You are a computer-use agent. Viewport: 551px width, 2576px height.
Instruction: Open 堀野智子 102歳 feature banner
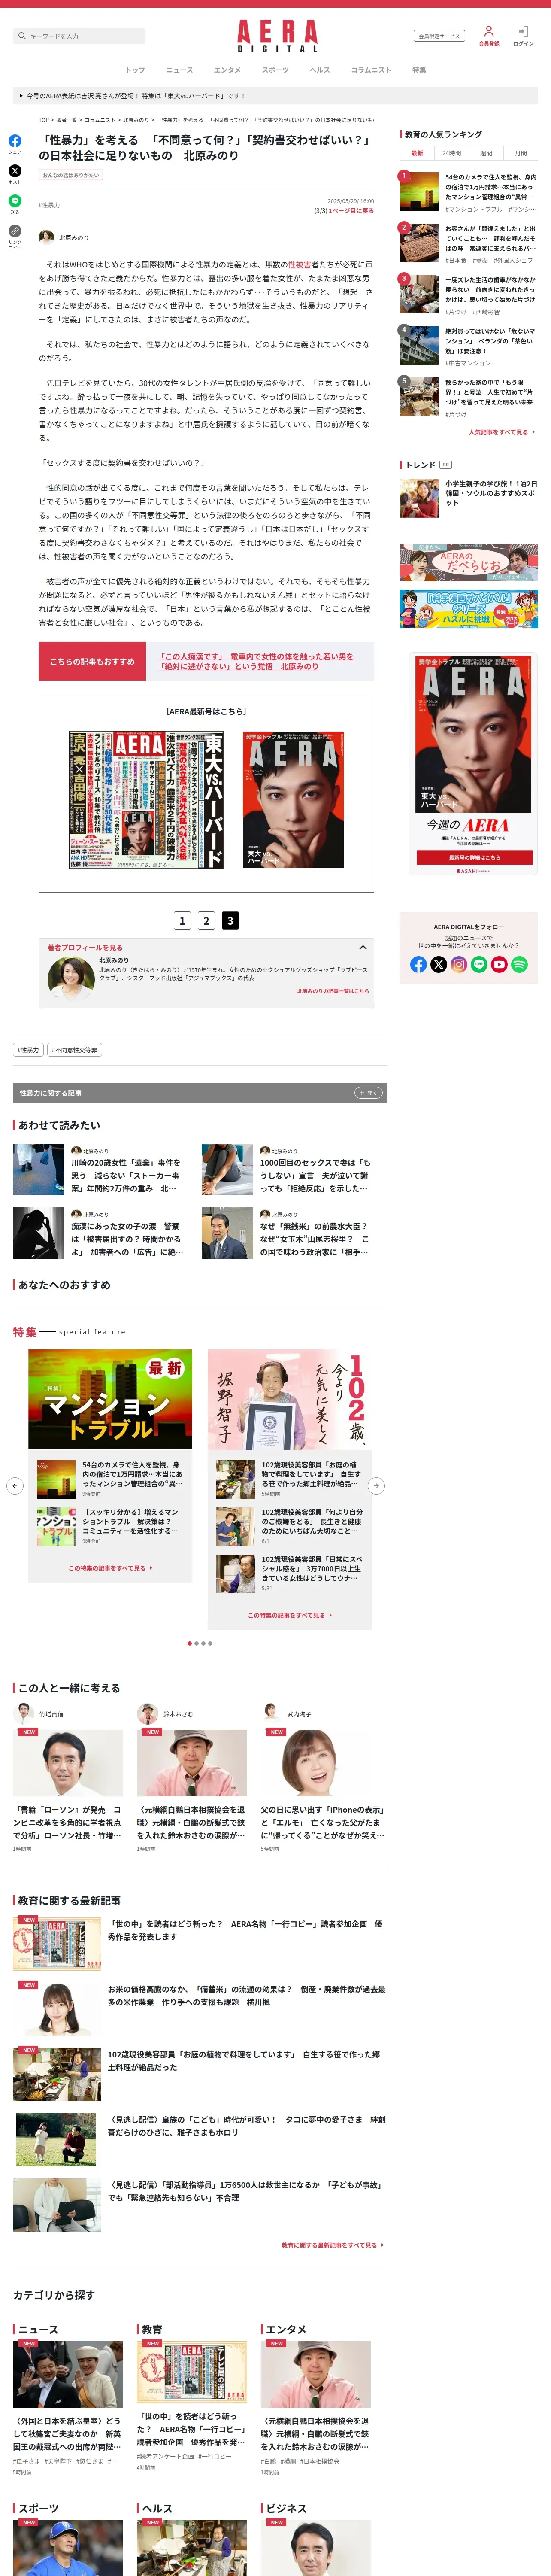[x=290, y=1399]
